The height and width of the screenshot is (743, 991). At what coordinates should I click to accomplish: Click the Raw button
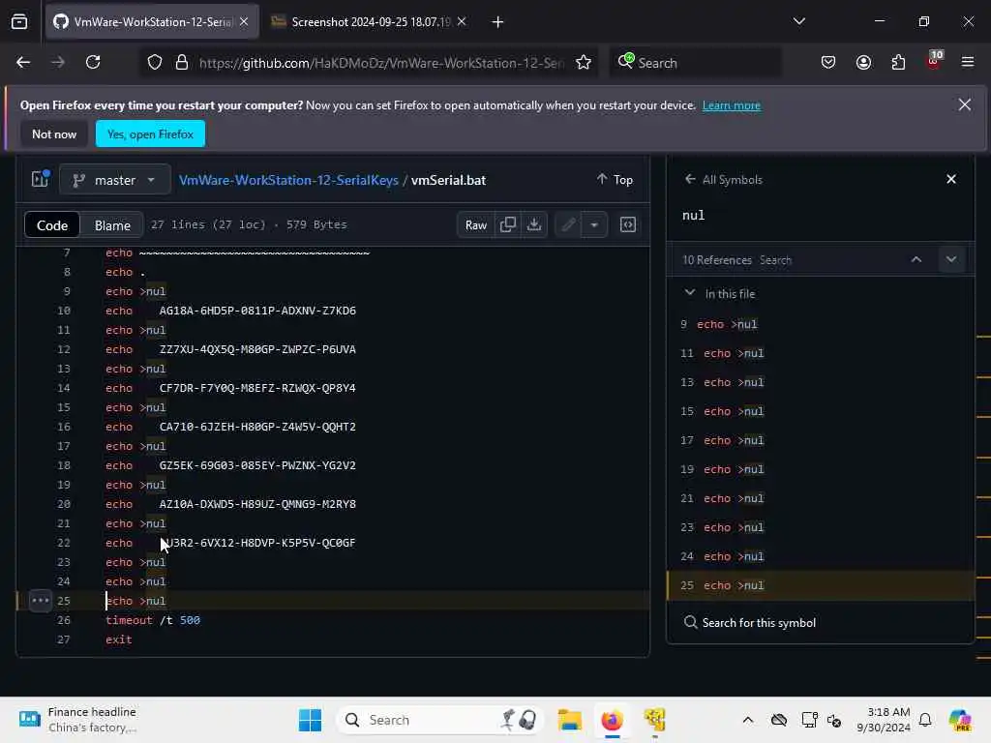[x=476, y=224]
